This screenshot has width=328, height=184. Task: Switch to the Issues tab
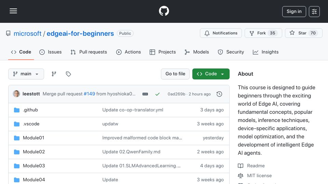[x=51, y=52]
